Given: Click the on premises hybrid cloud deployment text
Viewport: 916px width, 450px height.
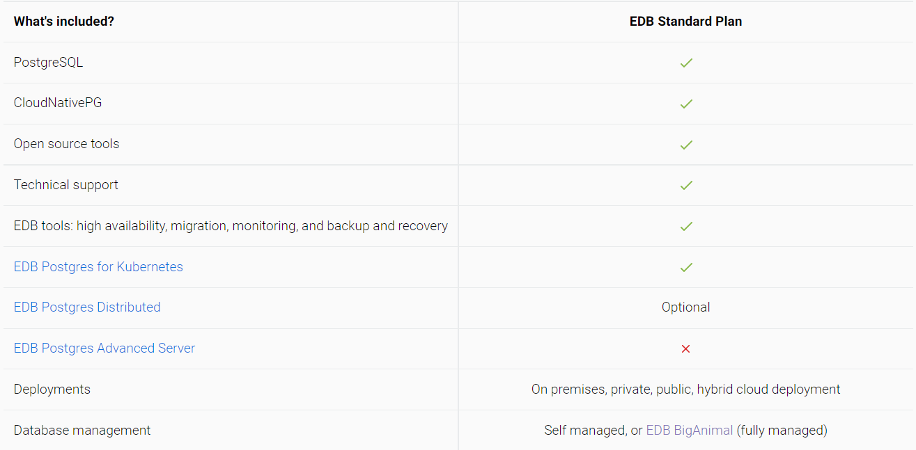Looking at the screenshot, I should pyautogui.click(x=686, y=389).
